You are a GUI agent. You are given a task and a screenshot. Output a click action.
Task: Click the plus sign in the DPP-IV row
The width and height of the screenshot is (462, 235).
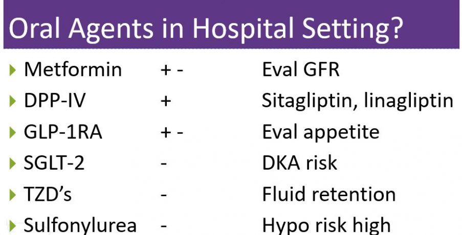(165, 101)
